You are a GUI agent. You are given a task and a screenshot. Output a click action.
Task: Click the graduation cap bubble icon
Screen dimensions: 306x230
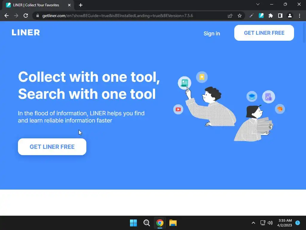click(252, 96)
